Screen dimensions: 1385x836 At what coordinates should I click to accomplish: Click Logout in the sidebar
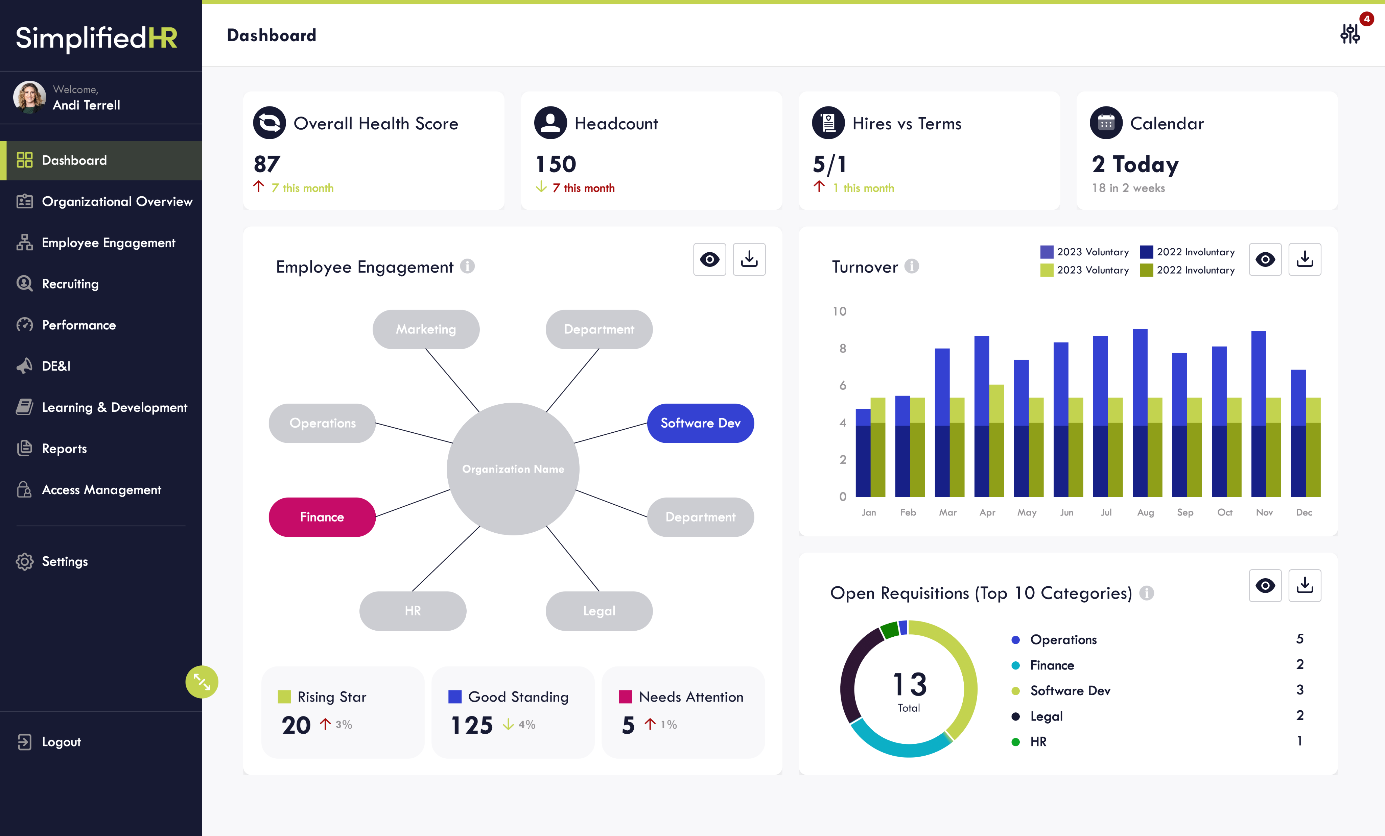click(61, 742)
